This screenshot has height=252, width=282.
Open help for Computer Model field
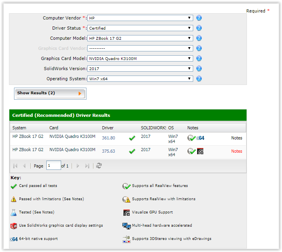click(x=199, y=38)
